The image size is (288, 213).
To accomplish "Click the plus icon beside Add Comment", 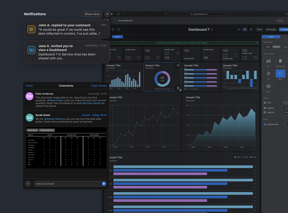I will tap(28, 184).
